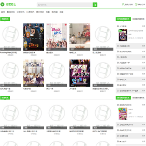146x146 pixels.
Task: Select the green 热门的台湾综艺 tab
Action: click(x=123, y=98)
